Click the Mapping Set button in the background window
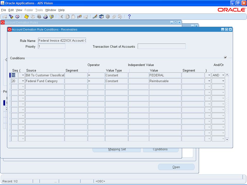 (117, 150)
